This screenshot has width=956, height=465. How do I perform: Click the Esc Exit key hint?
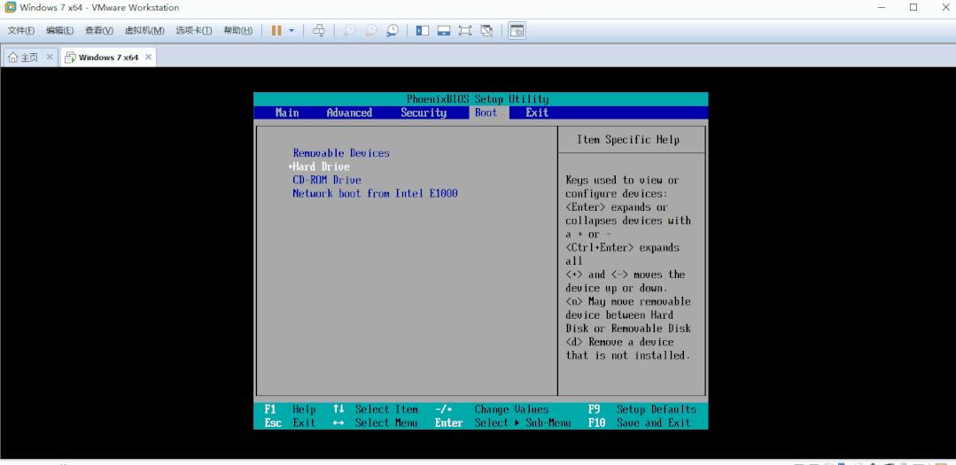tap(291, 423)
